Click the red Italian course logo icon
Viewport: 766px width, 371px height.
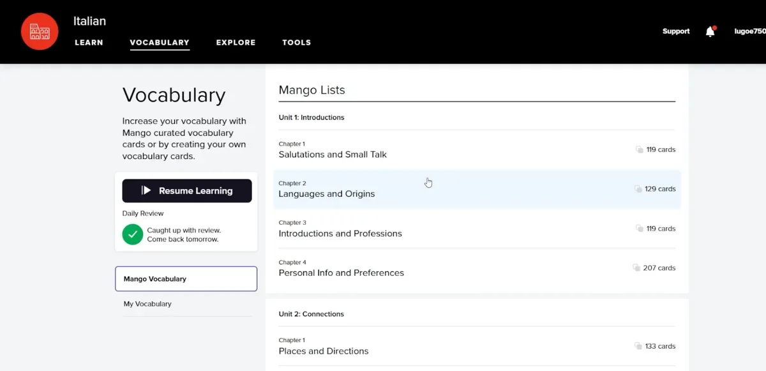click(x=40, y=31)
